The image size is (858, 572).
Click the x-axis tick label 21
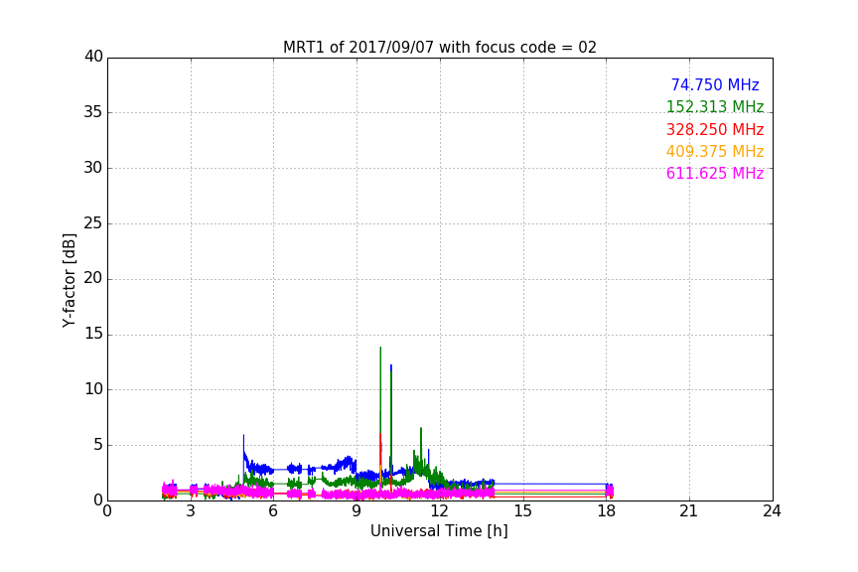tap(689, 511)
